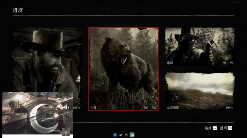The image size is (247, 138).
Task: Click the 562 / 562 counter
Action: (150, 107)
